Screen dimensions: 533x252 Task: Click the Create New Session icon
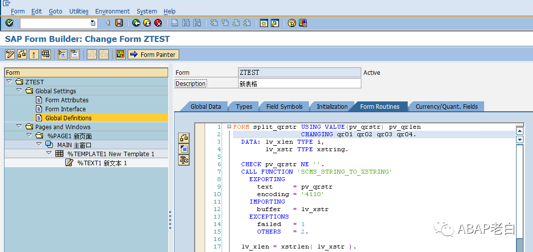tap(264, 23)
